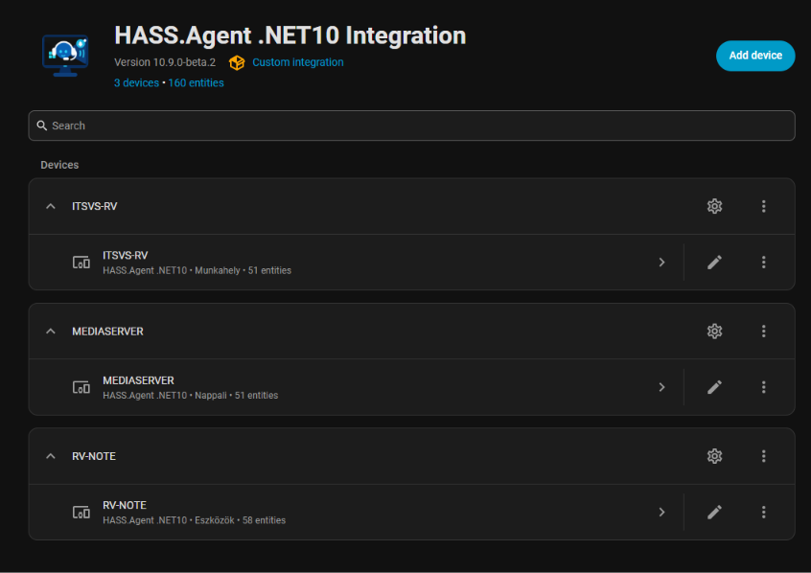Collapse the ITSVS-RV section
Image resolution: width=811 pixels, height=573 pixels.
point(50,206)
